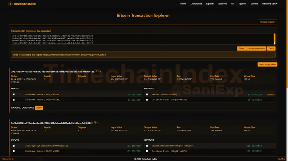Open the Sponsor nav link
Viewport: 288px width, 161px height.
(242, 4)
